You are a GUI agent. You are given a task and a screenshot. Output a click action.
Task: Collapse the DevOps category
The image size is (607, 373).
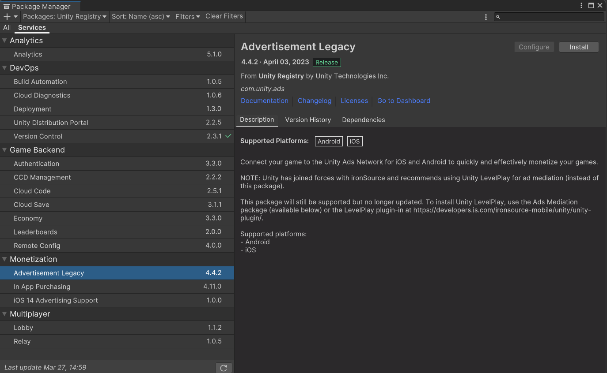[4, 68]
